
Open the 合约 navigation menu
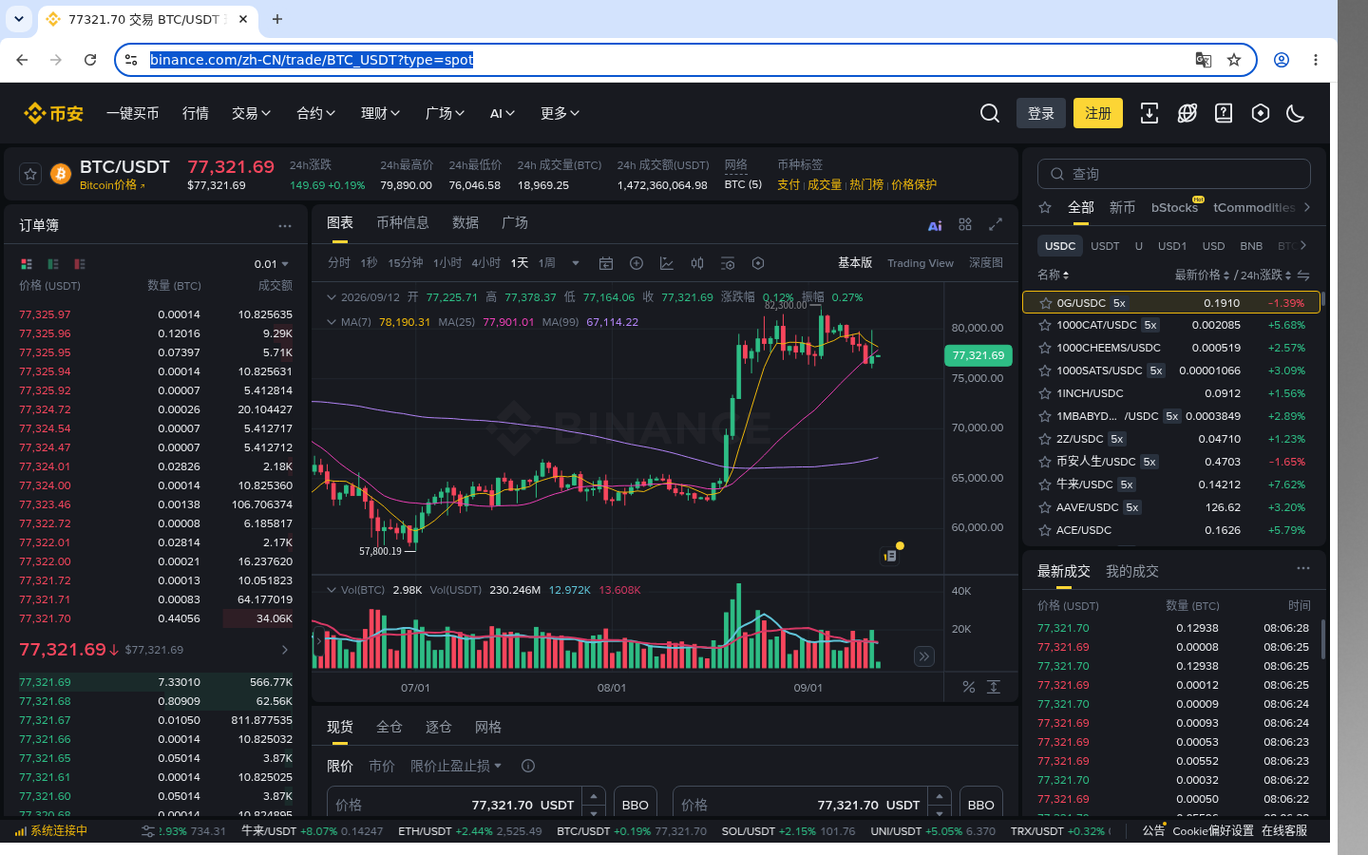(x=315, y=113)
